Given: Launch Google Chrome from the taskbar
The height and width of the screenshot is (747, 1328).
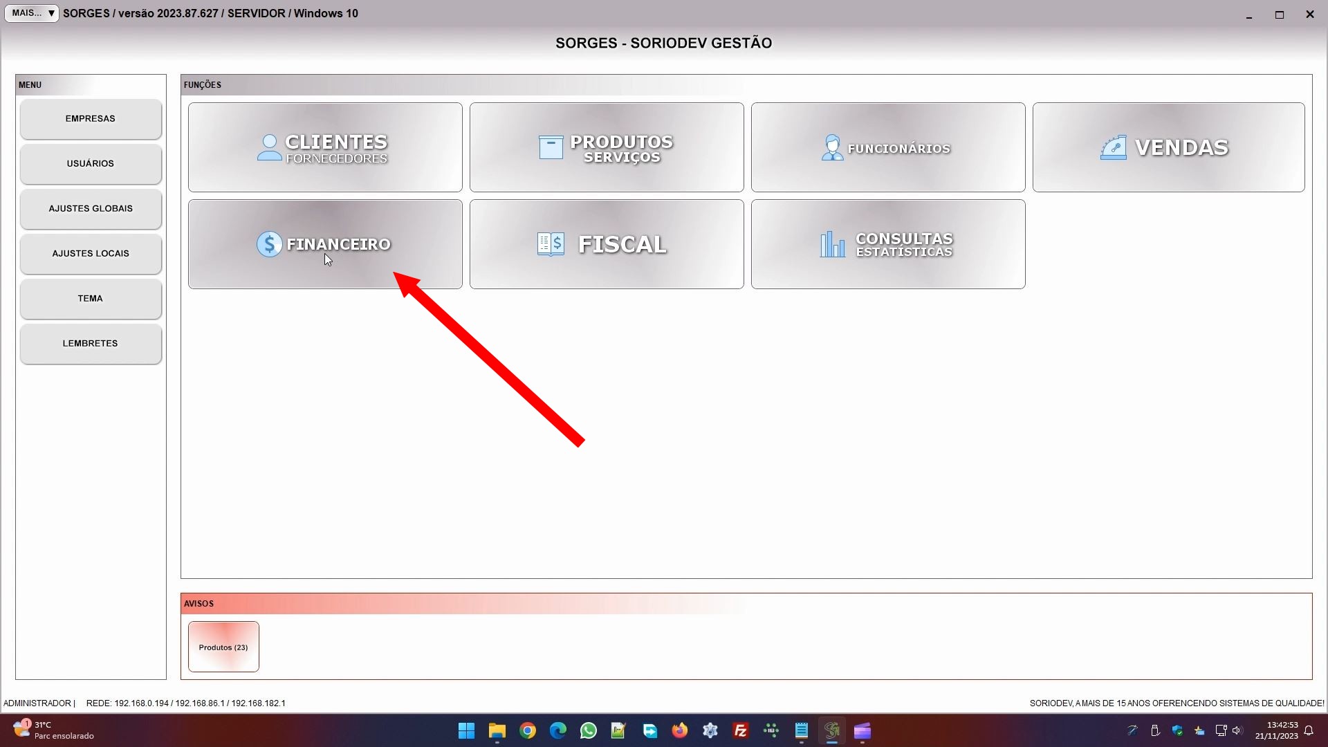Looking at the screenshot, I should pos(528,731).
